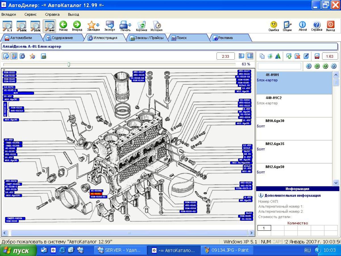This screenshot has width=341, height=256.
Task: Open Опции settings icon
Action: [287, 26]
